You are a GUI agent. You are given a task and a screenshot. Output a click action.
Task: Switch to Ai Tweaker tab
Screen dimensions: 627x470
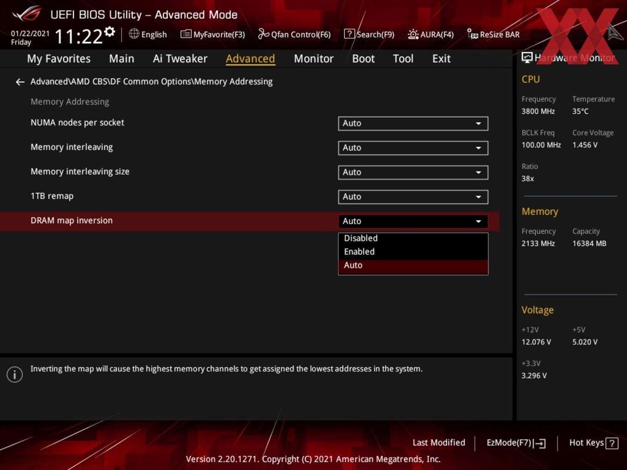180,59
